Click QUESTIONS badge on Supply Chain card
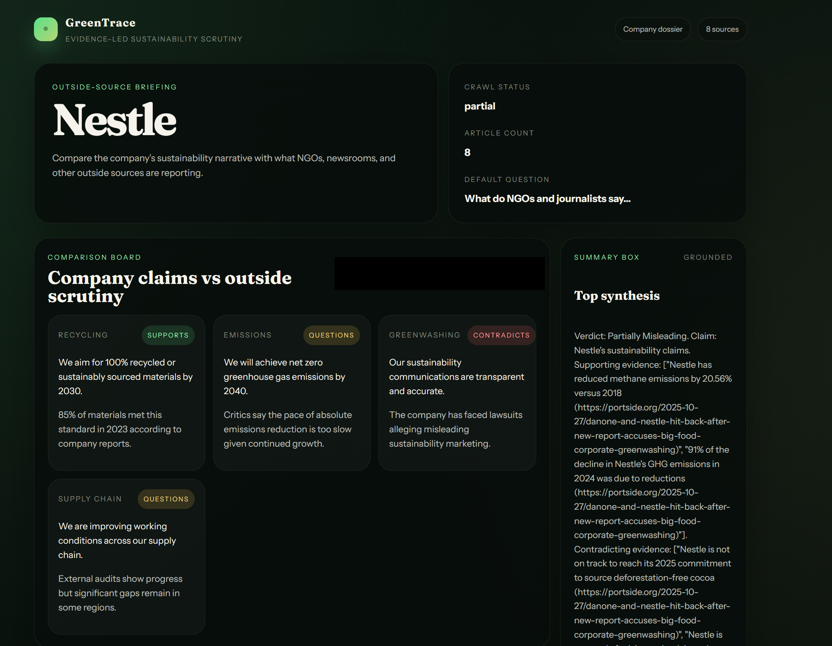 166,499
